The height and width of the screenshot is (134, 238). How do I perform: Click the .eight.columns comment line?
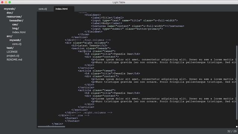pos(89,112)
